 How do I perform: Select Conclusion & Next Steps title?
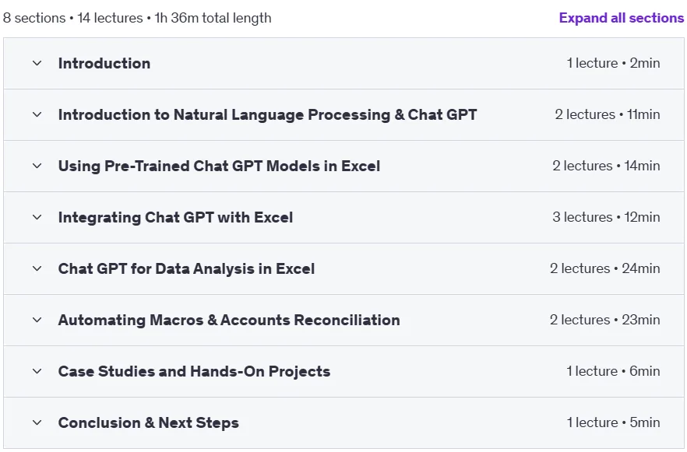click(149, 422)
